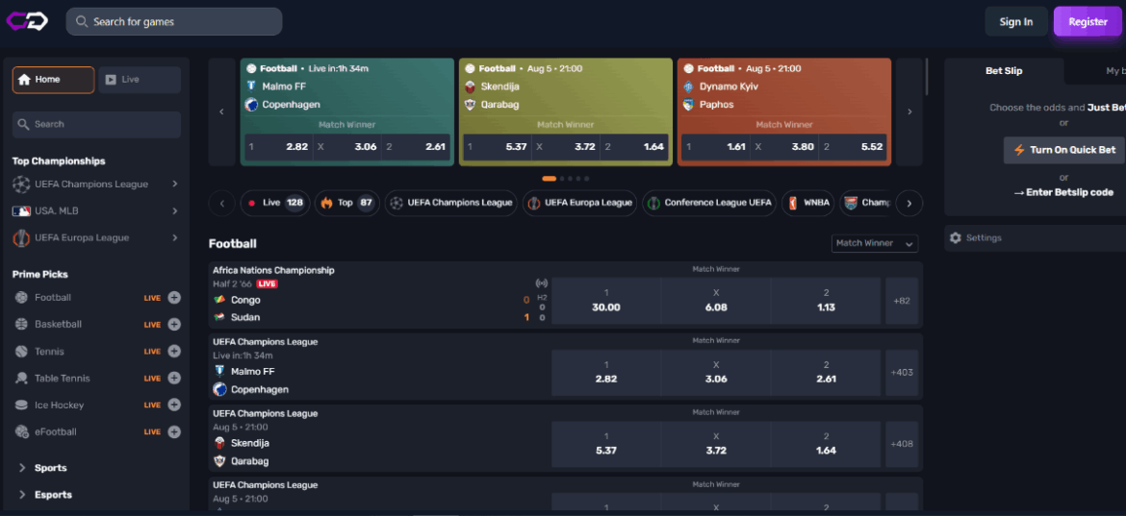Switch to the Live tab in the sidebar
The height and width of the screenshot is (516, 1126).
(x=140, y=80)
